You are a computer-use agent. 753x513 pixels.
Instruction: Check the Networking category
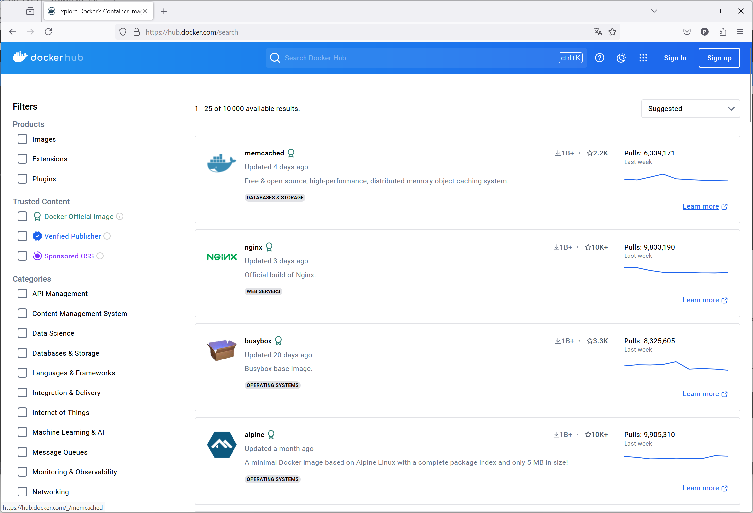(22, 492)
